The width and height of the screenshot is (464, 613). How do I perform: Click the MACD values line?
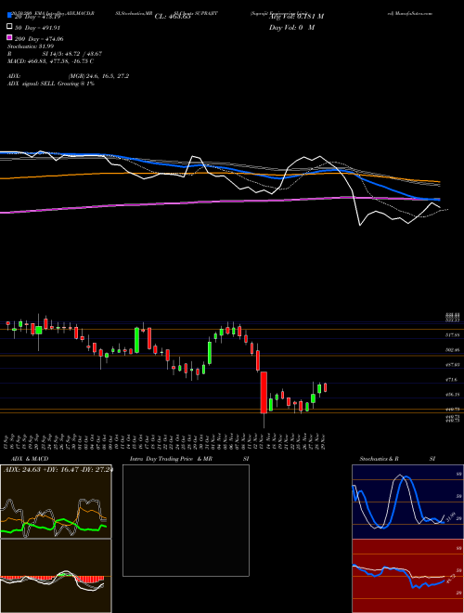point(50,61)
